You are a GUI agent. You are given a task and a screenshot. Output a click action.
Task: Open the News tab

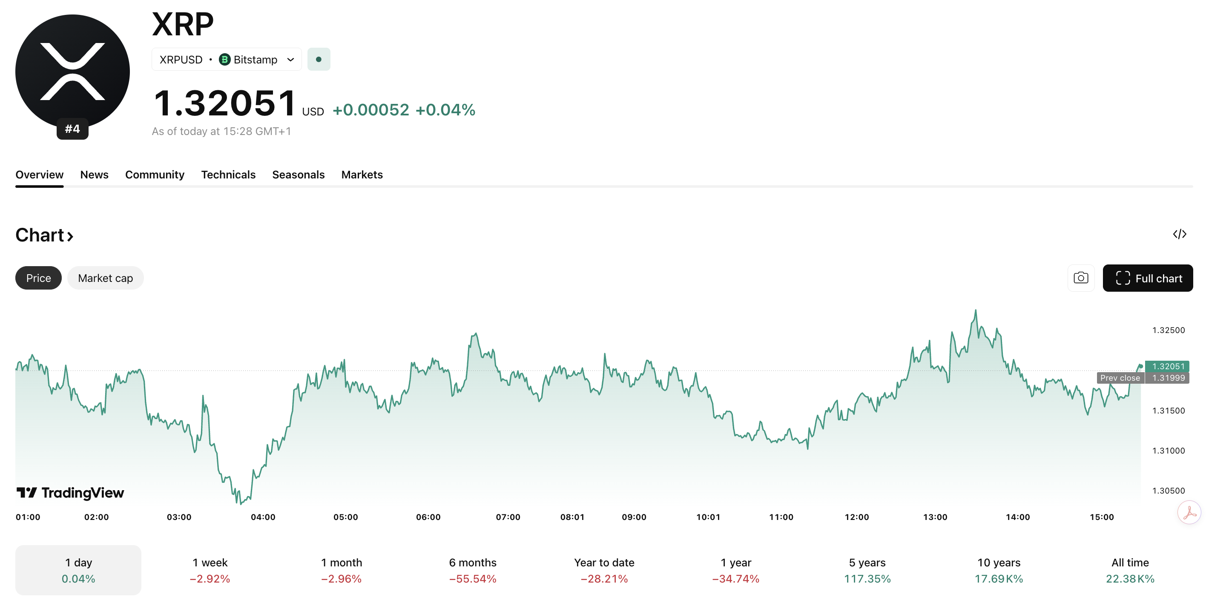(x=94, y=174)
